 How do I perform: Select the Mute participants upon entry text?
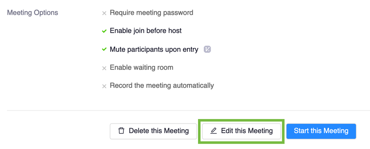(x=154, y=49)
